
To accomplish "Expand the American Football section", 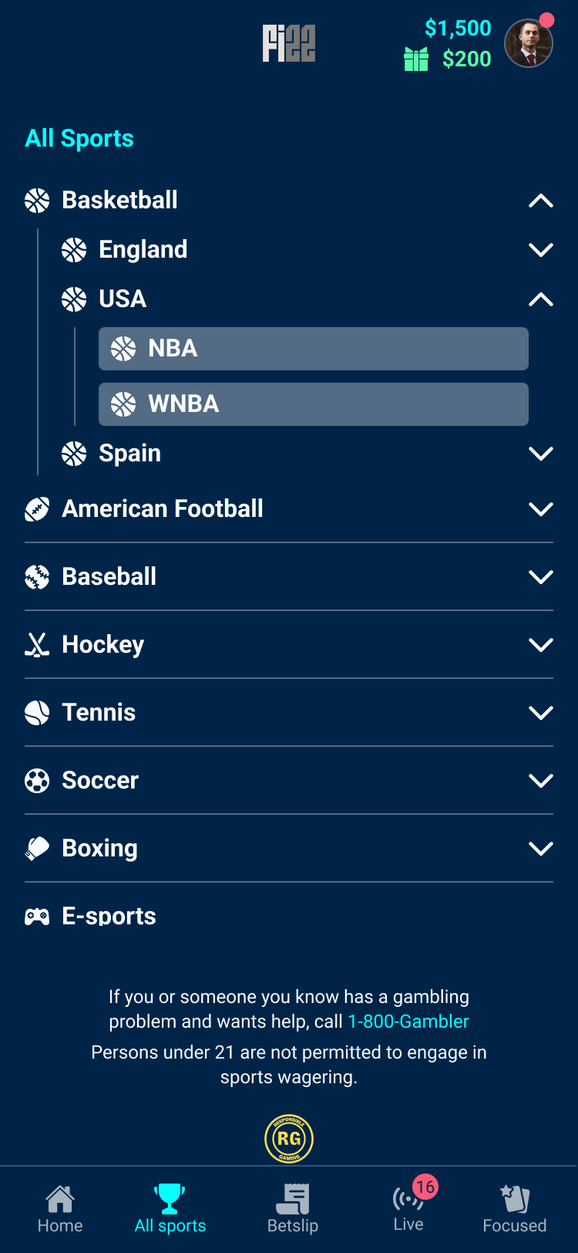I will (541, 509).
